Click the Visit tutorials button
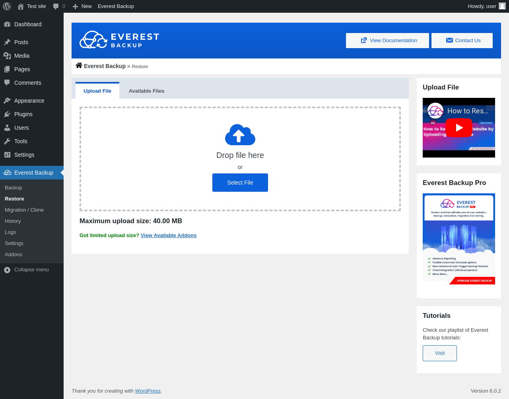The image size is (509, 399). (440, 353)
